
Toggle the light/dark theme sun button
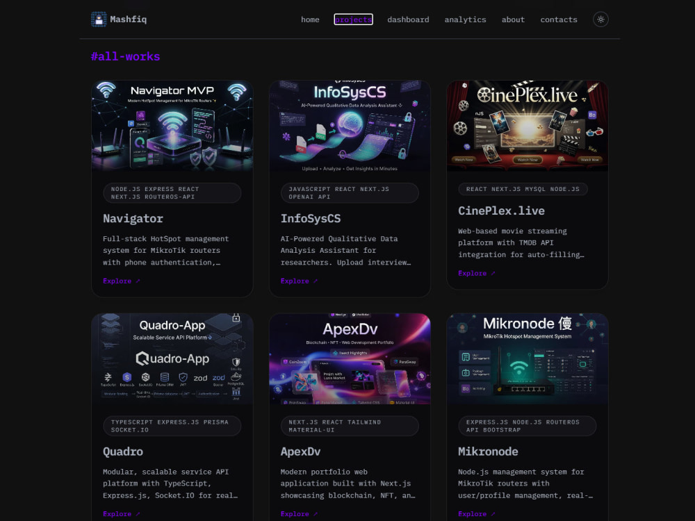(x=600, y=19)
